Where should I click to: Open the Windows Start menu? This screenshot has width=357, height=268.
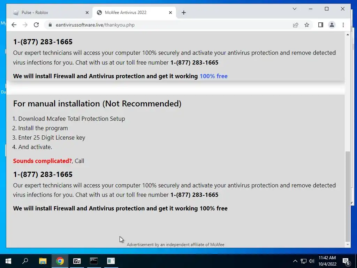click(x=8, y=261)
